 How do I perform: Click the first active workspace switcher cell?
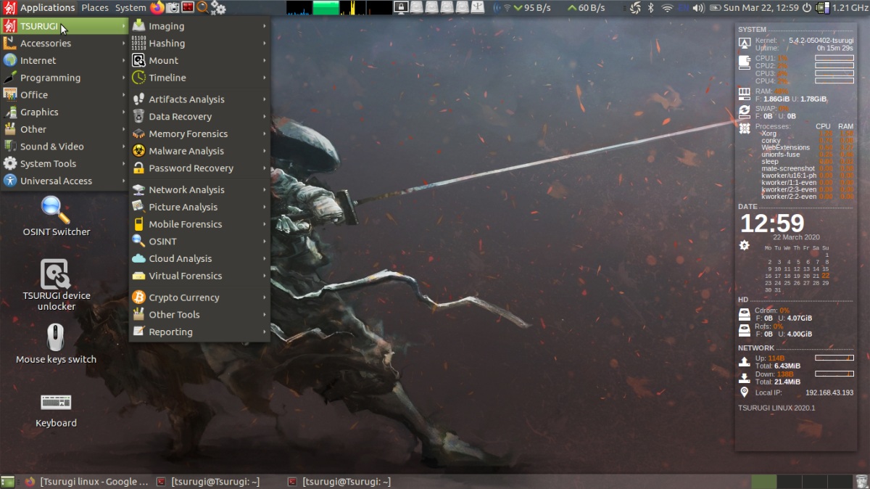click(764, 481)
